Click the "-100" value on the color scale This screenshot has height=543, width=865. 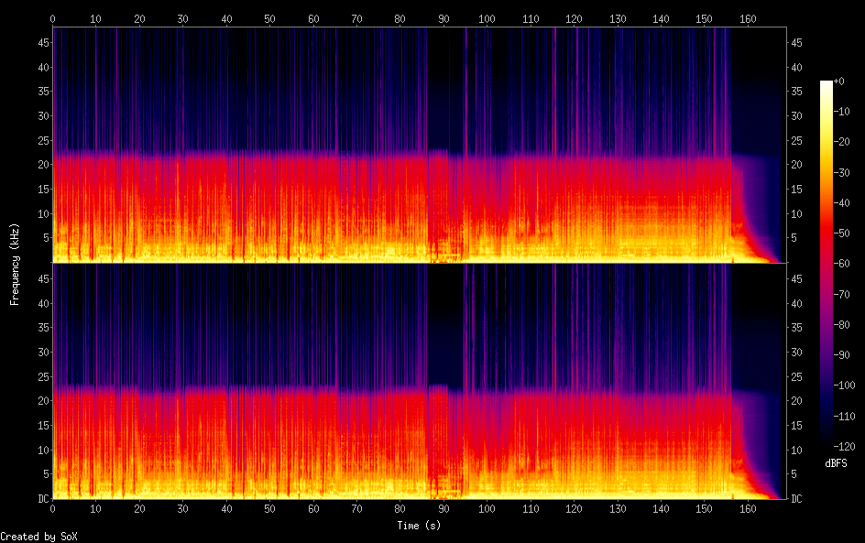pyautogui.click(x=844, y=386)
